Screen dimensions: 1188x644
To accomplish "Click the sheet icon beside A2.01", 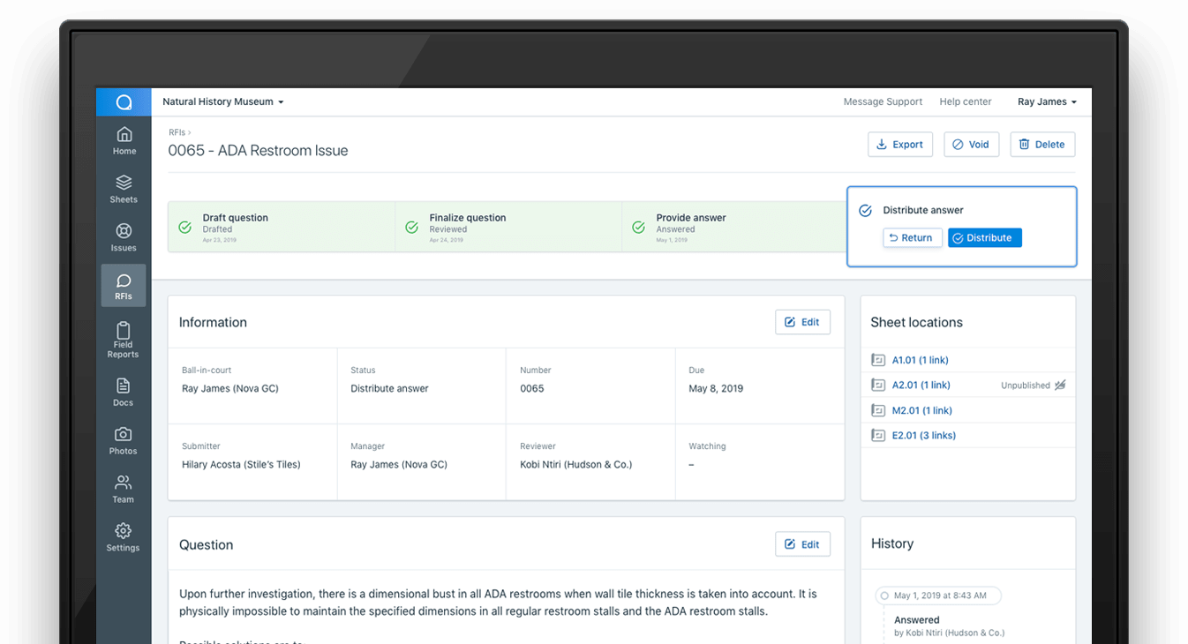I will [x=877, y=386].
